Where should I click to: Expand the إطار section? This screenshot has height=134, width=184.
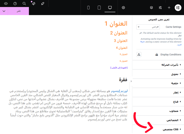pyautogui.click(x=158, y=92)
